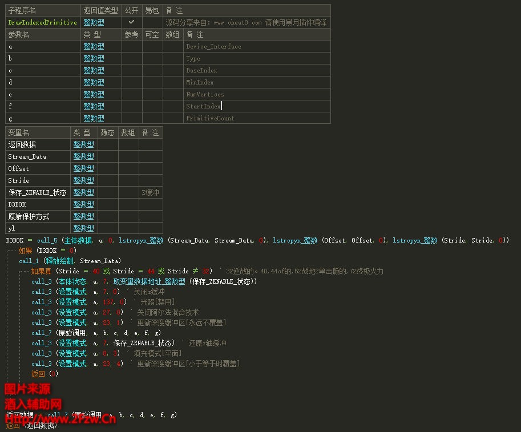The height and width of the screenshot is (432, 521).
Task: Toggle the 参考 cell for parameter a
Action: coord(132,46)
